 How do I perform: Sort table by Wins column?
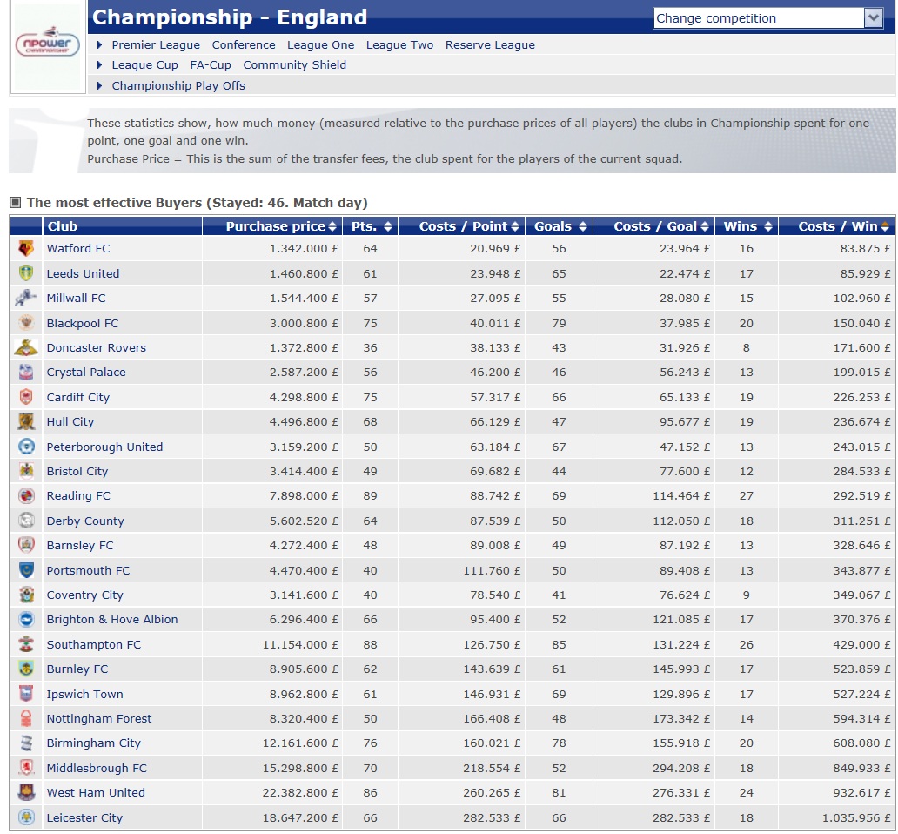(x=768, y=227)
